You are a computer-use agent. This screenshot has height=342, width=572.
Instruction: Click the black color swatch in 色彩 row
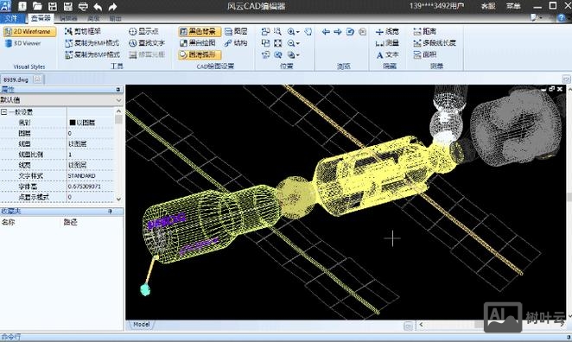coord(73,123)
